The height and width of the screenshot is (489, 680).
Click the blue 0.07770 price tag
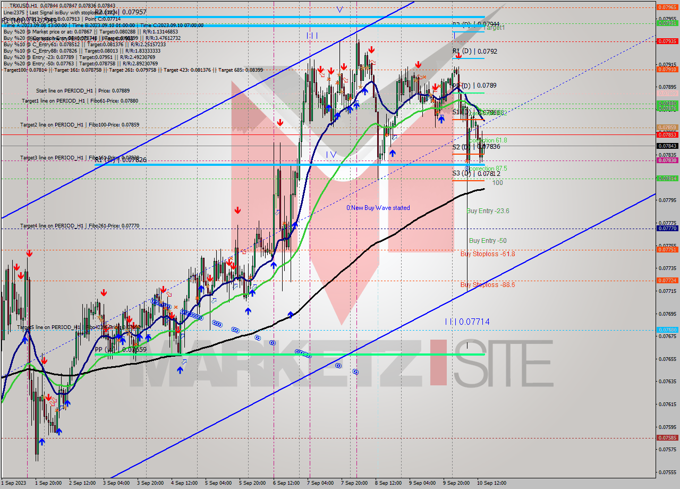coord(667,228)
